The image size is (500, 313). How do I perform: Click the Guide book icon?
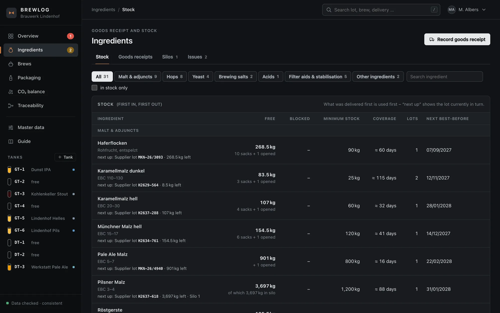pyautogui.click(x=10, y=141)
